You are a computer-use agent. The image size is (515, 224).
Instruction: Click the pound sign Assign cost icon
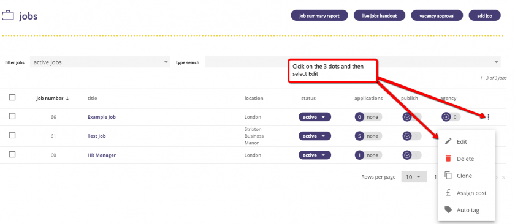coord(448,193)
